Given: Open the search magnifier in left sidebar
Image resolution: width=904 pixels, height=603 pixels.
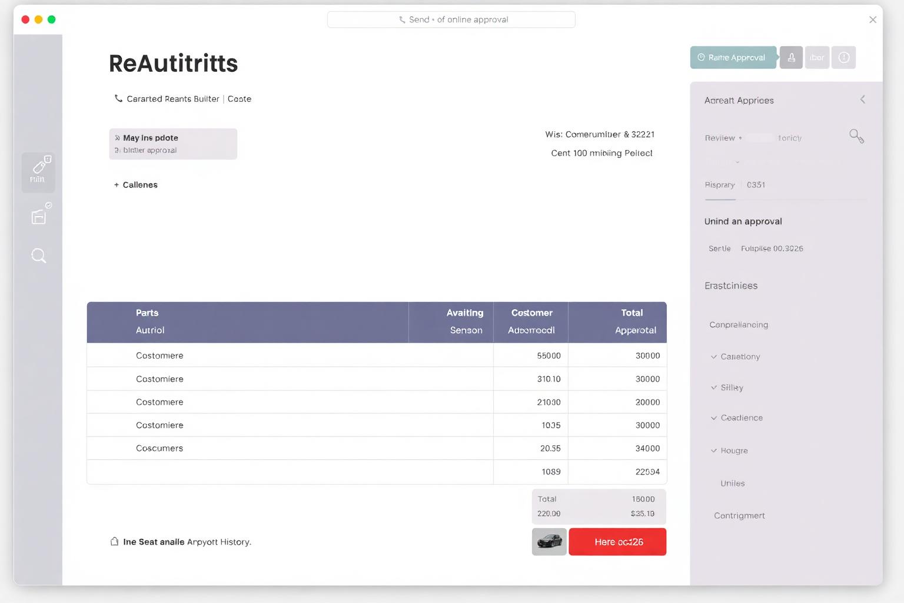Looking at the screenshot, I should click(39, 256).
